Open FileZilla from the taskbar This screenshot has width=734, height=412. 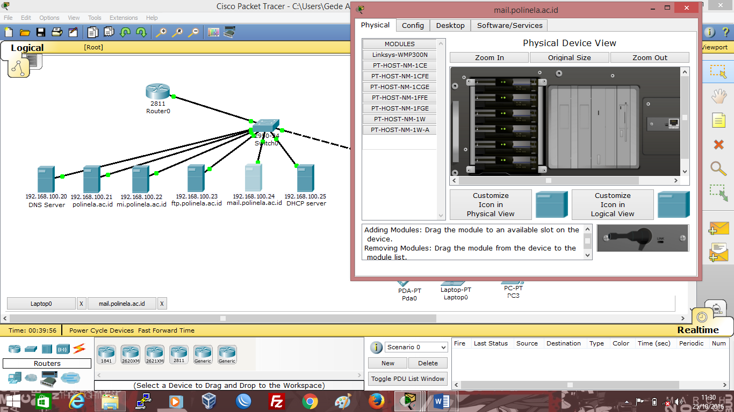pos(277,401)
